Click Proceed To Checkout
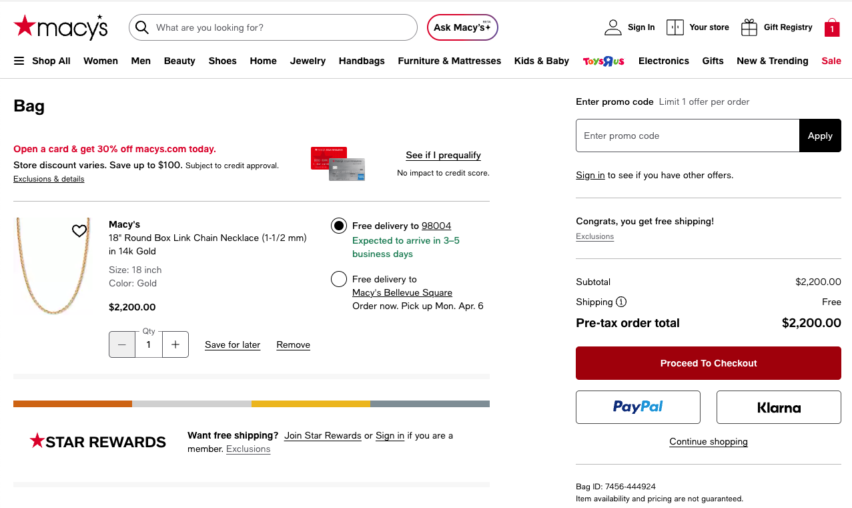The width and height of the screenshot is (852, 508). pyautogui.click(x=708, y=363)
